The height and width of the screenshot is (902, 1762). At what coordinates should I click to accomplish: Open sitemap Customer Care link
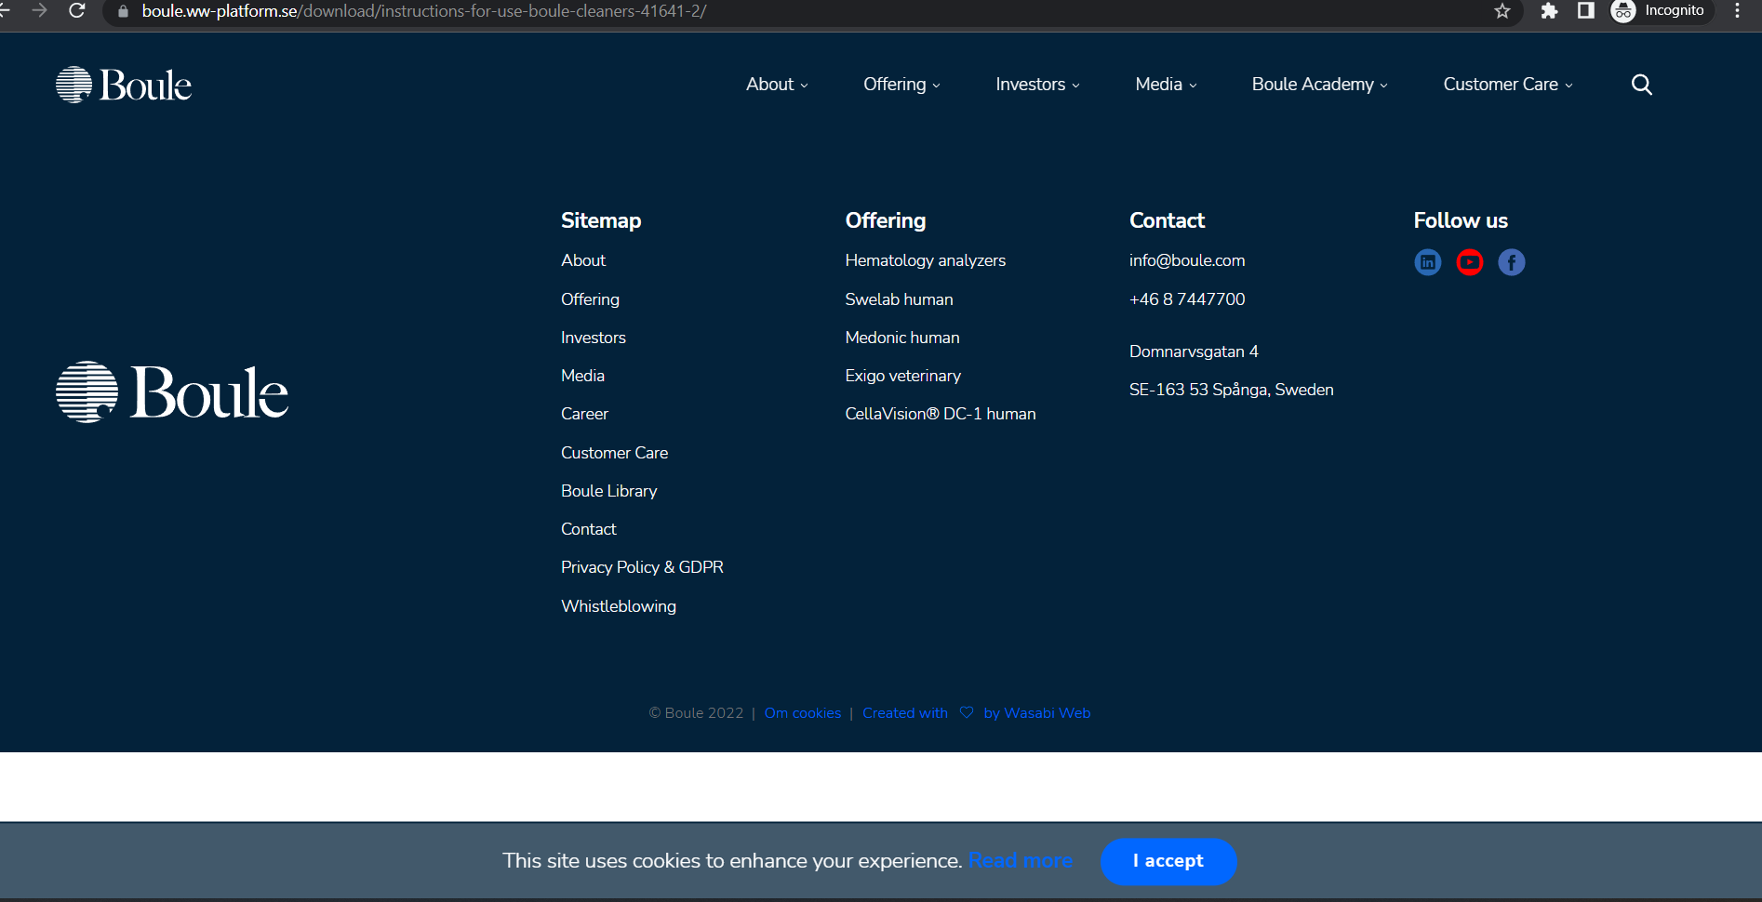pos(614,453)
